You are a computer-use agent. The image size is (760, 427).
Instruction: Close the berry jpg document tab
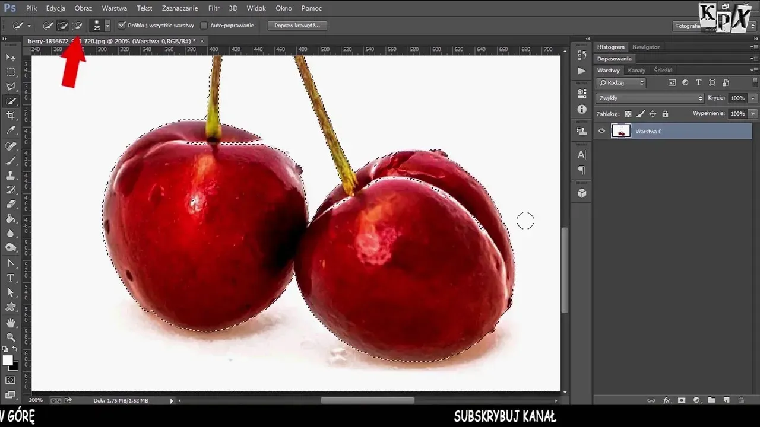[202, 41]
